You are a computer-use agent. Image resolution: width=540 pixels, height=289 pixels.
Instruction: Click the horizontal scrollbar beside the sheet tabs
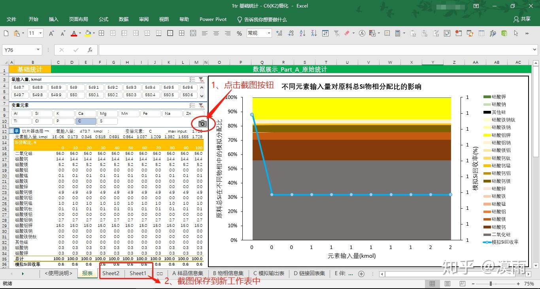tap(451, 274)
